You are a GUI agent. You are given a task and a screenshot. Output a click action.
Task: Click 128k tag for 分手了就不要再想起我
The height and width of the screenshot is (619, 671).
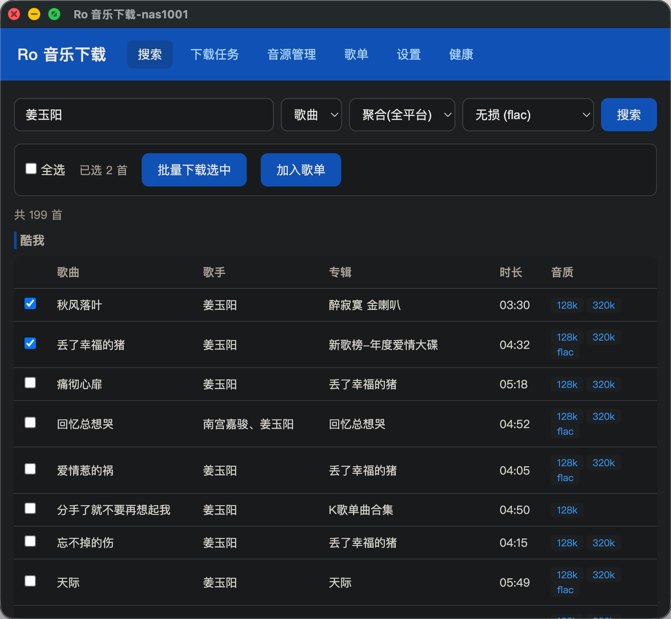tap(567, 510)
